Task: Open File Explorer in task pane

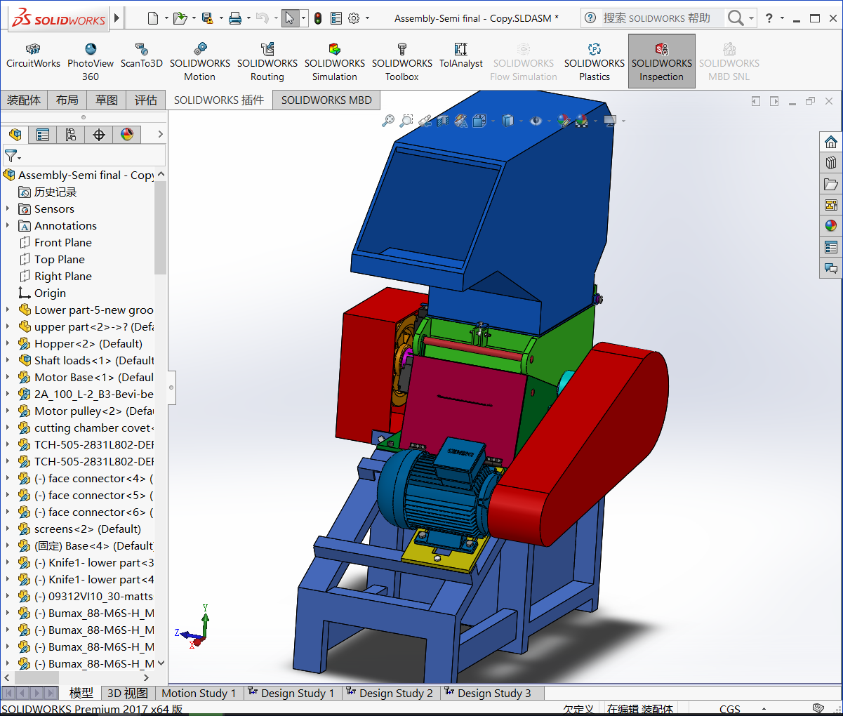Action: click(x=831, y=184)
